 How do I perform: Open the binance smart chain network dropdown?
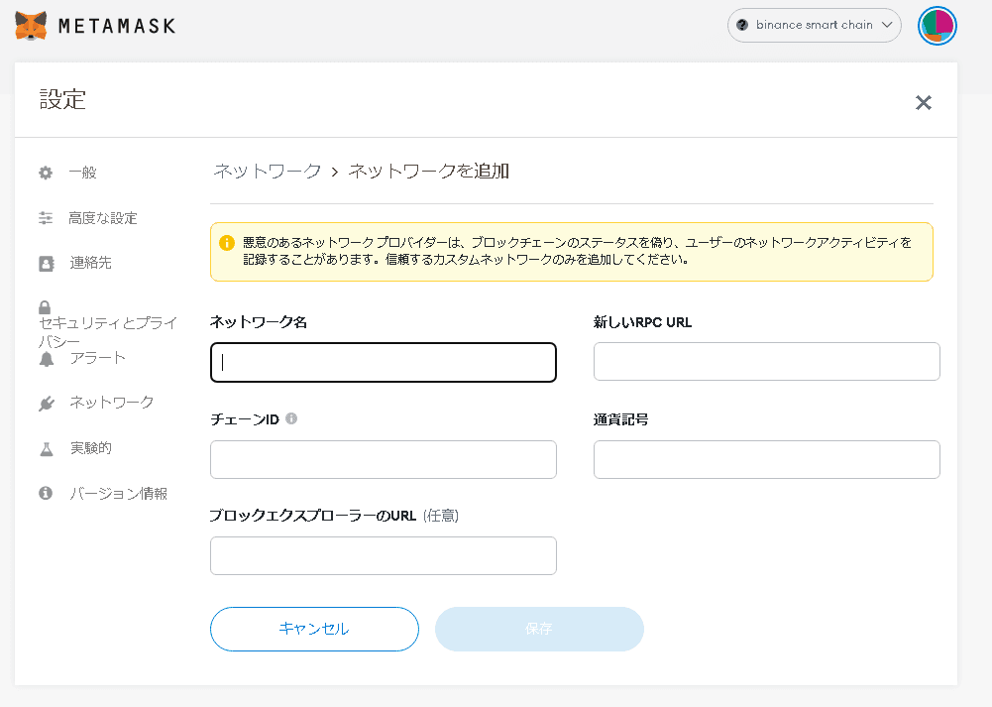[814, 25]
